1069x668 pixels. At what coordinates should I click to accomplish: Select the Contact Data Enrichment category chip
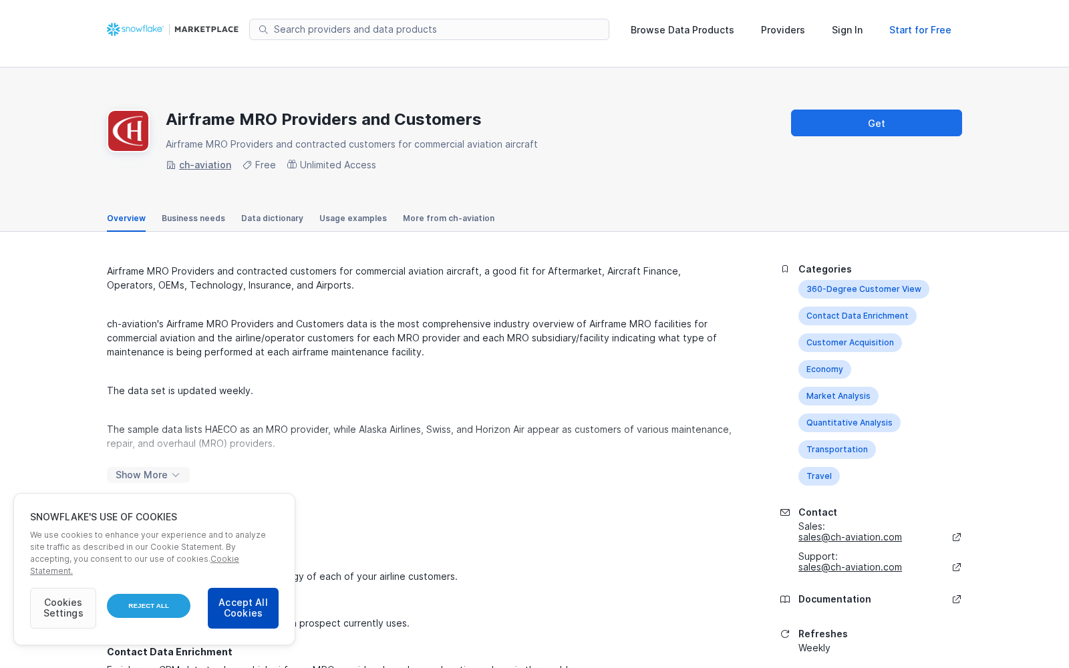(857, 316)
